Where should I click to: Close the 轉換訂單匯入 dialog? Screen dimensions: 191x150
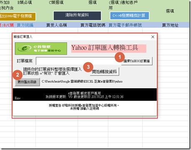click(153, 37)
